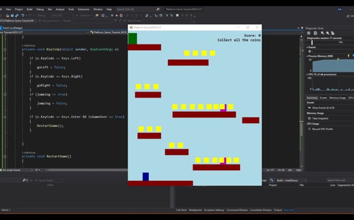Switch to Events tab in Diagnostic Tools
The height and width of the screenshot is (220, 354).
coord(323,98)
